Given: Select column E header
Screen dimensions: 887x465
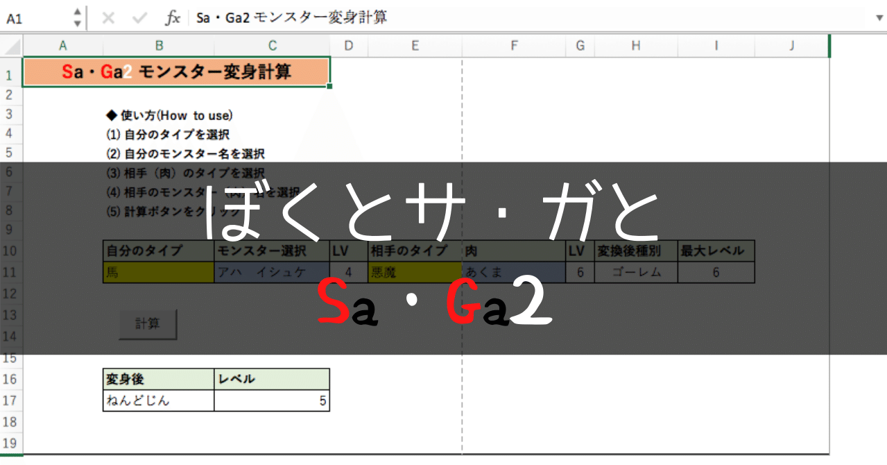Looking at the screenshot, I should pos(415,46).
